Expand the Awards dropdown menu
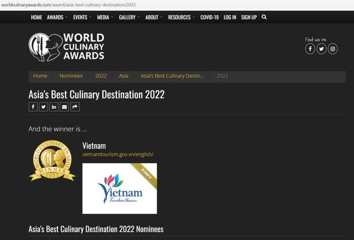Viewport: 354px width, 240px height. click(57, 17)
